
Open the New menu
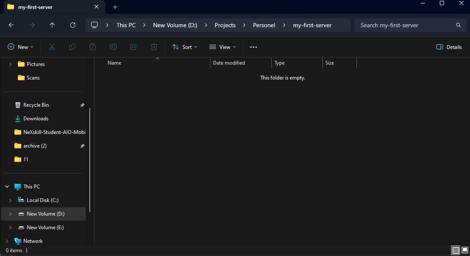20,47
